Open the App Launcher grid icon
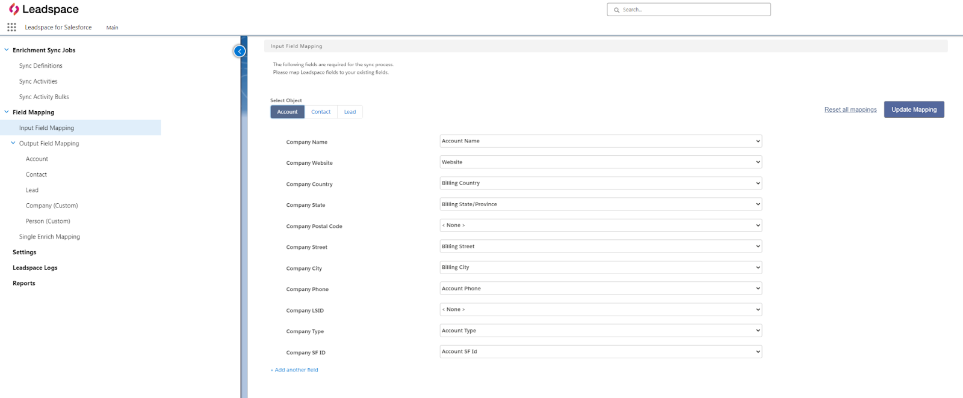This screenshot has height=398, width=963. pos(11,27)
